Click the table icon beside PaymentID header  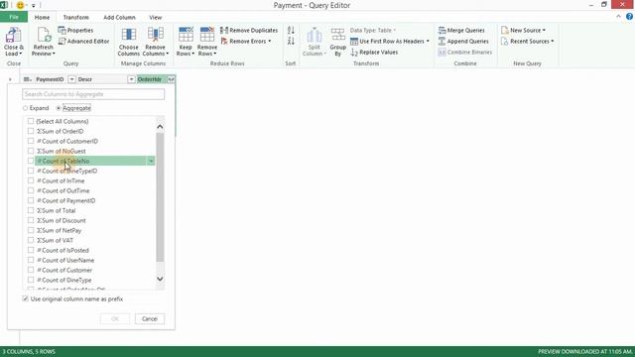point(27,79)
